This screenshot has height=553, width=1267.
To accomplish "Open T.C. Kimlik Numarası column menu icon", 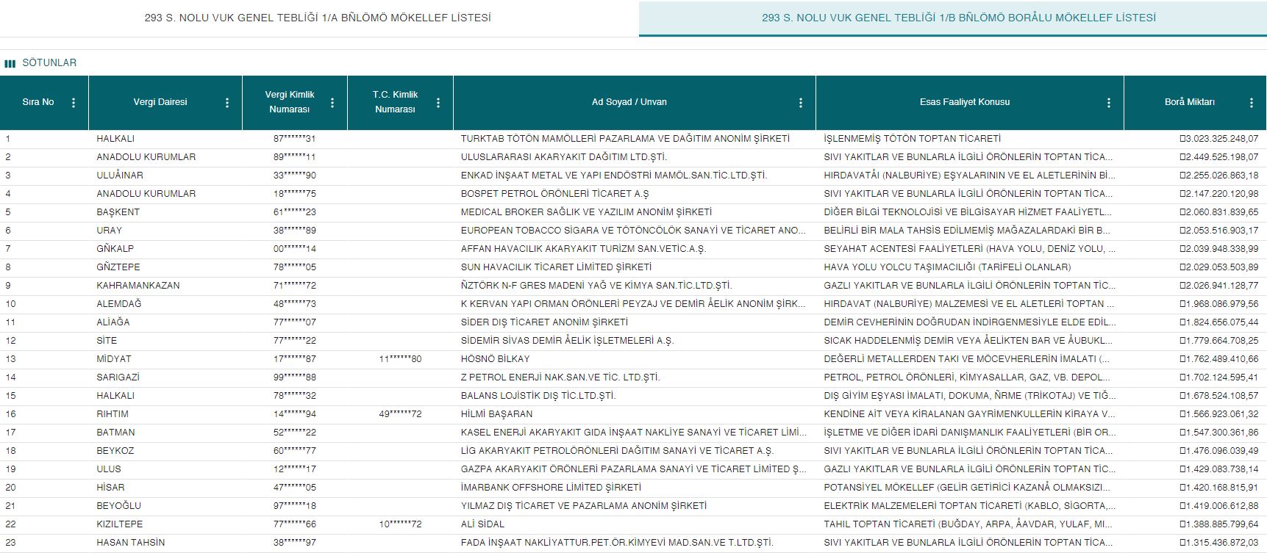I will [438, 103].
